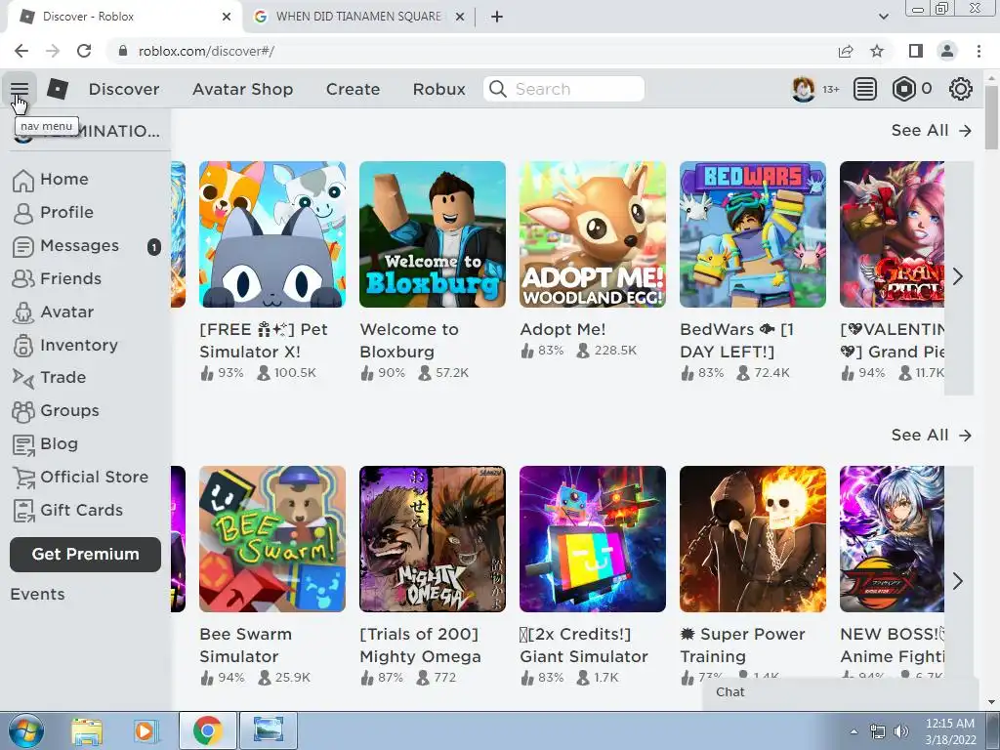Viewport: 1000px width, 750px height.
Task: Open the Pet Simulator X! thumbnail
Action: [x=272, y=234]
